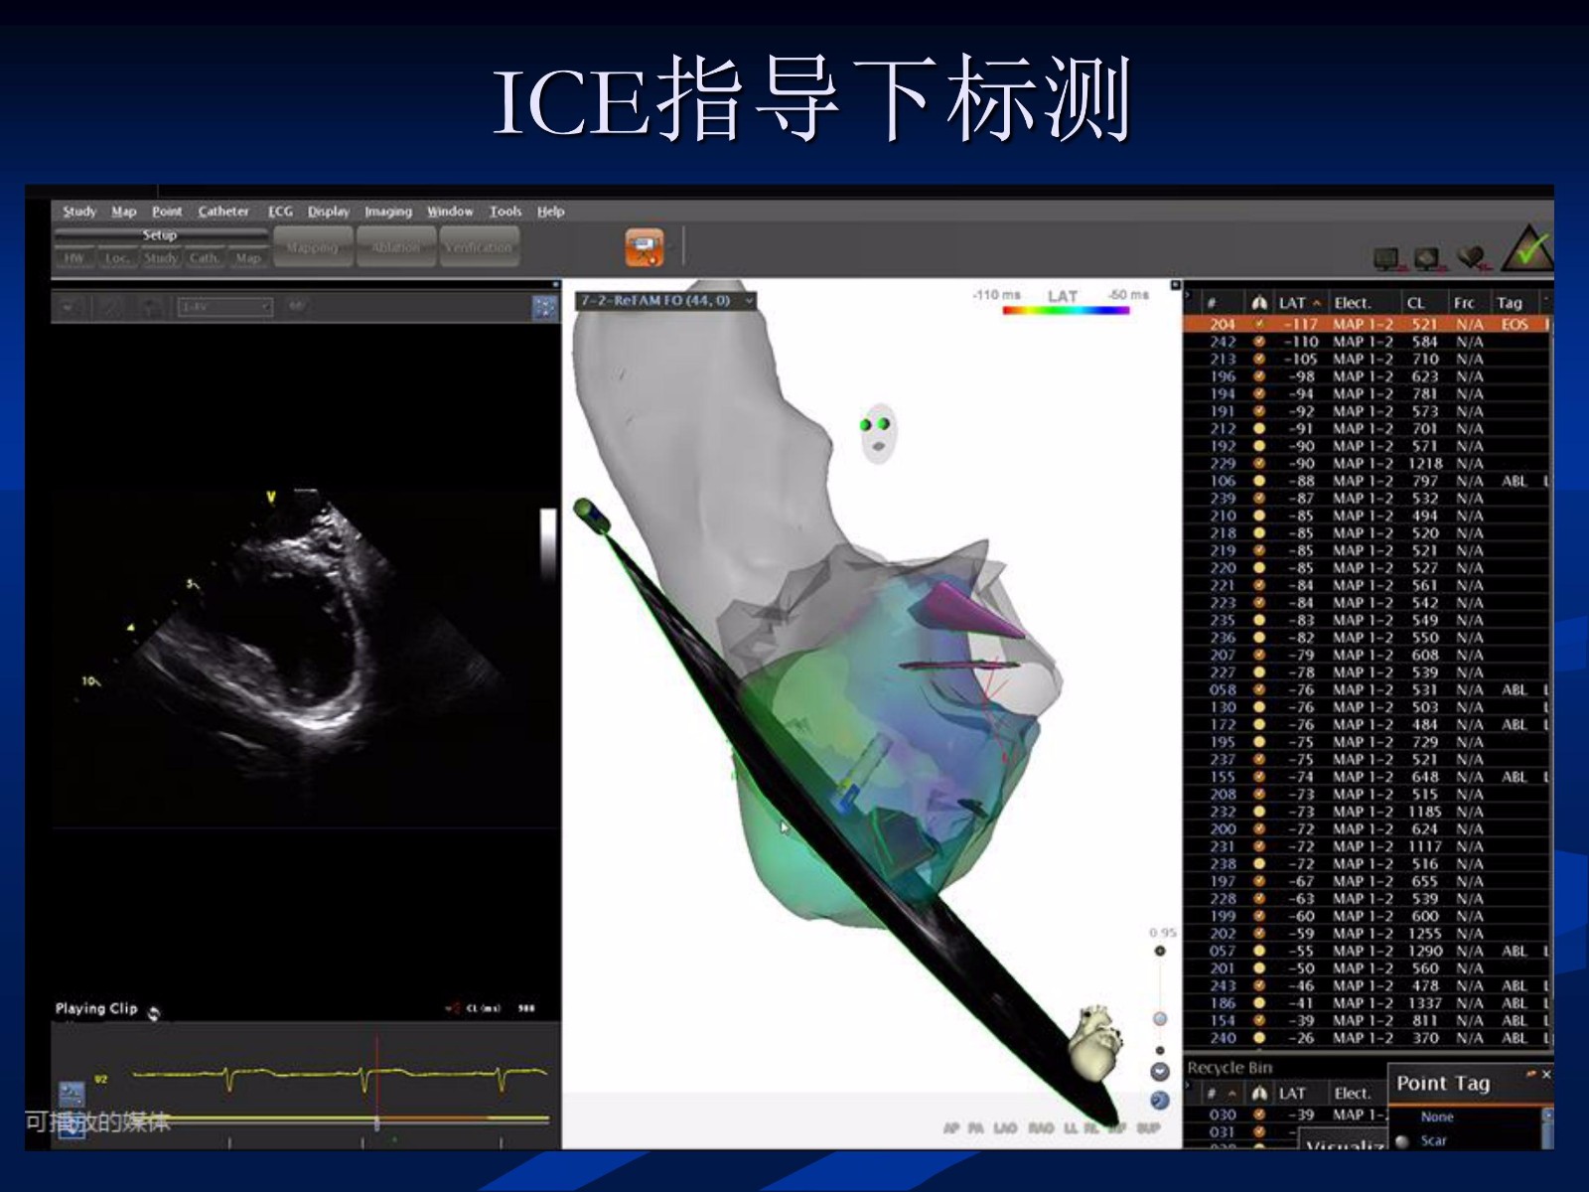Select the LAO view preset
Screen dimensions: 1589x1192
point(1006,1128)
